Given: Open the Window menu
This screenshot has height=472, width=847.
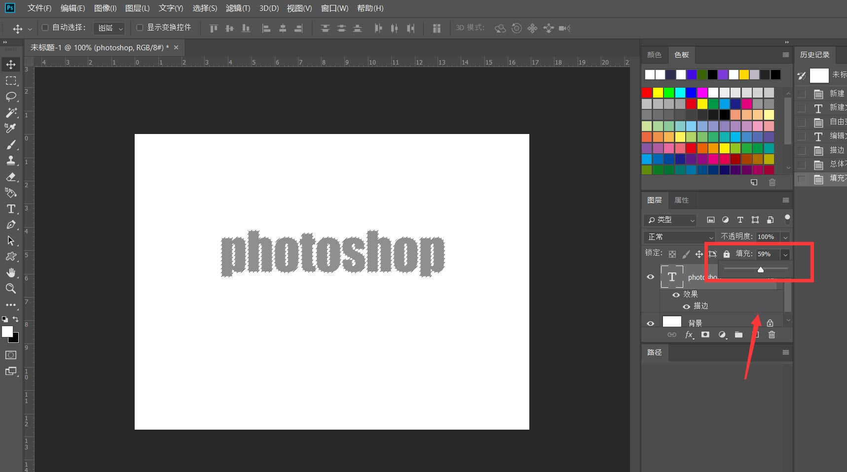Looking at the screenshot, I should tap(334, 8).
